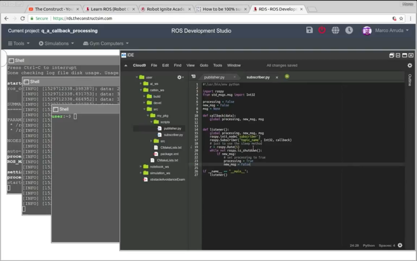This screenshot has height=261, width=417.
Task: Click the build folder icon
Action: 149,96
